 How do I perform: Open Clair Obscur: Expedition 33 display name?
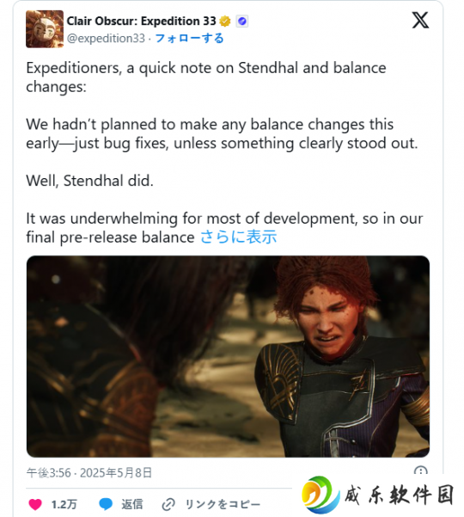point(141,22)
